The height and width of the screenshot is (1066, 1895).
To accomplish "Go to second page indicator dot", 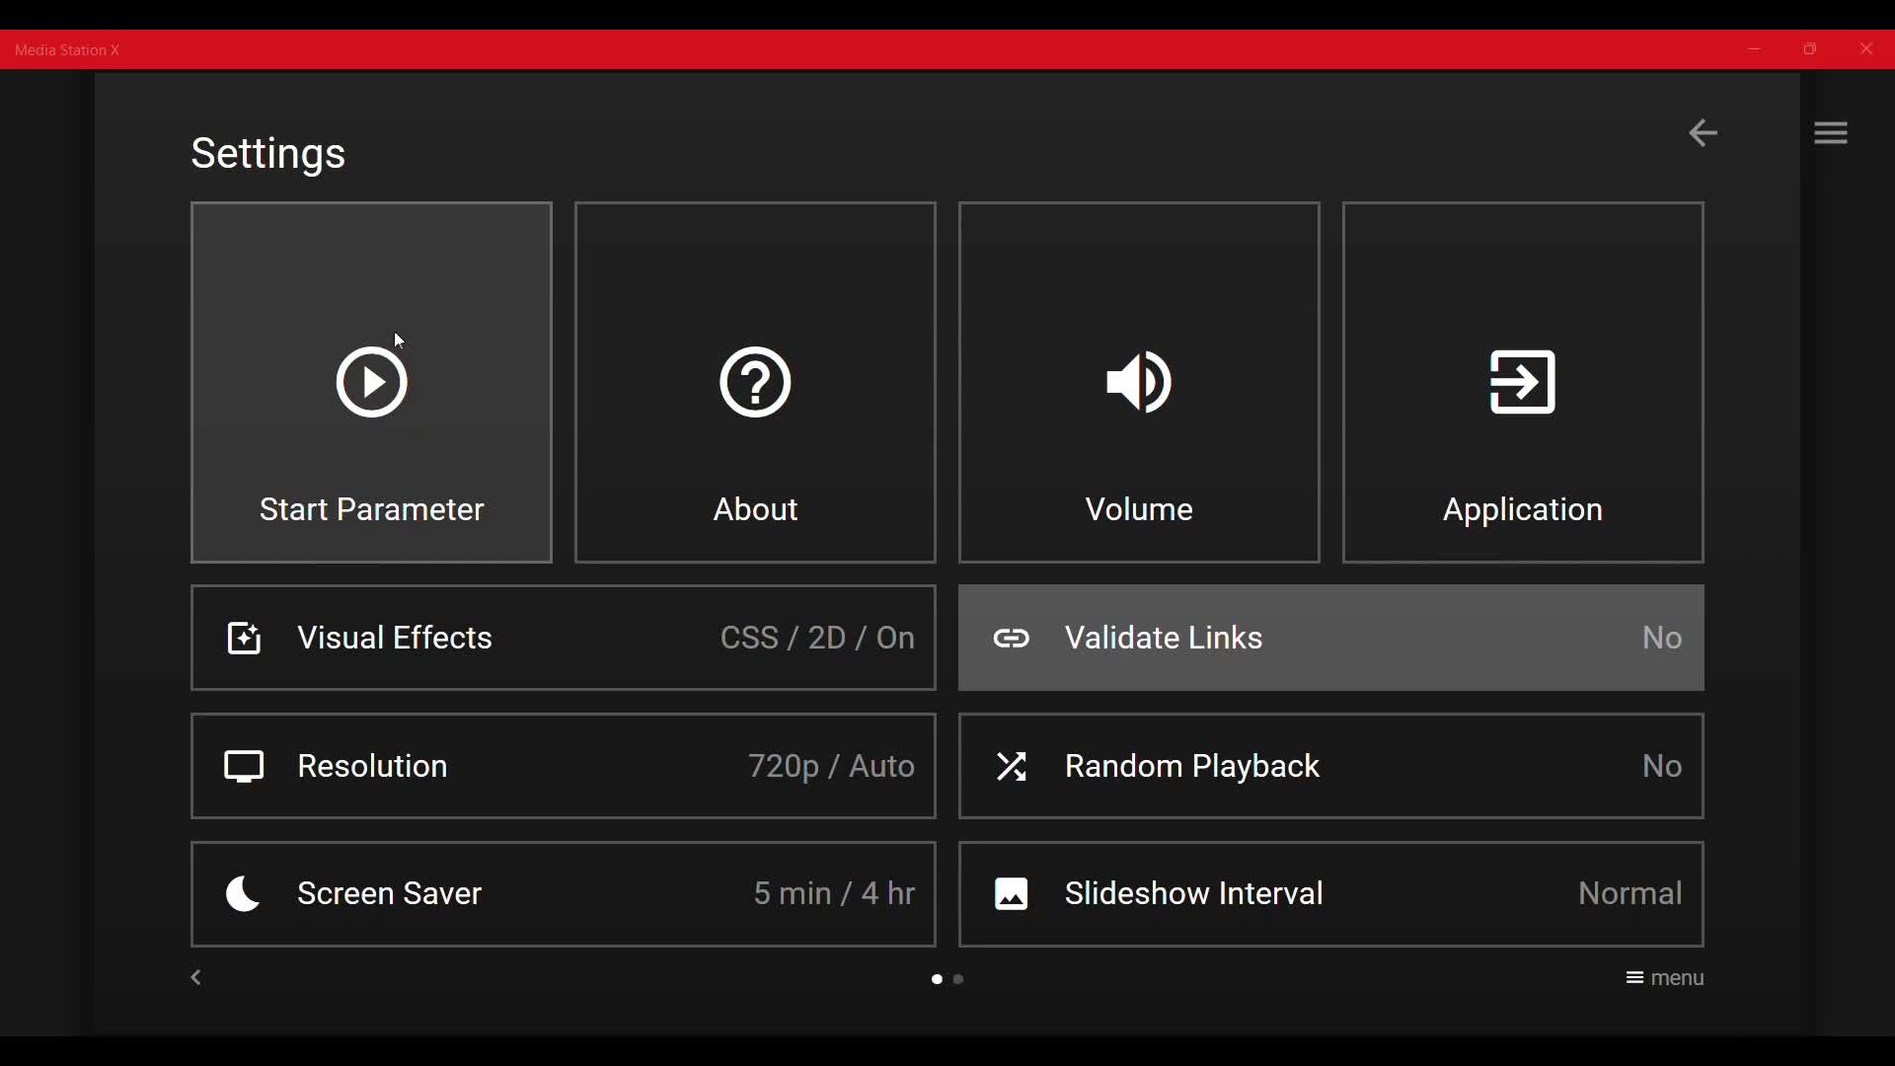I will [x=960, y=981].
